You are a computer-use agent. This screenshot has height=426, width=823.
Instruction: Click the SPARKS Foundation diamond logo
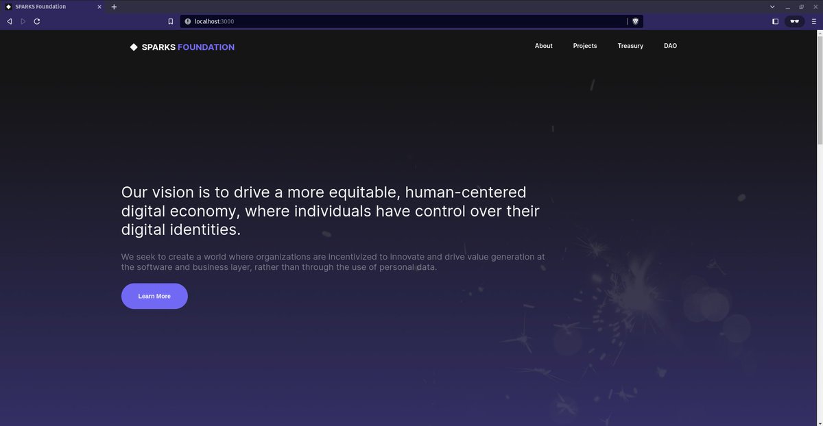coord(134,47)
